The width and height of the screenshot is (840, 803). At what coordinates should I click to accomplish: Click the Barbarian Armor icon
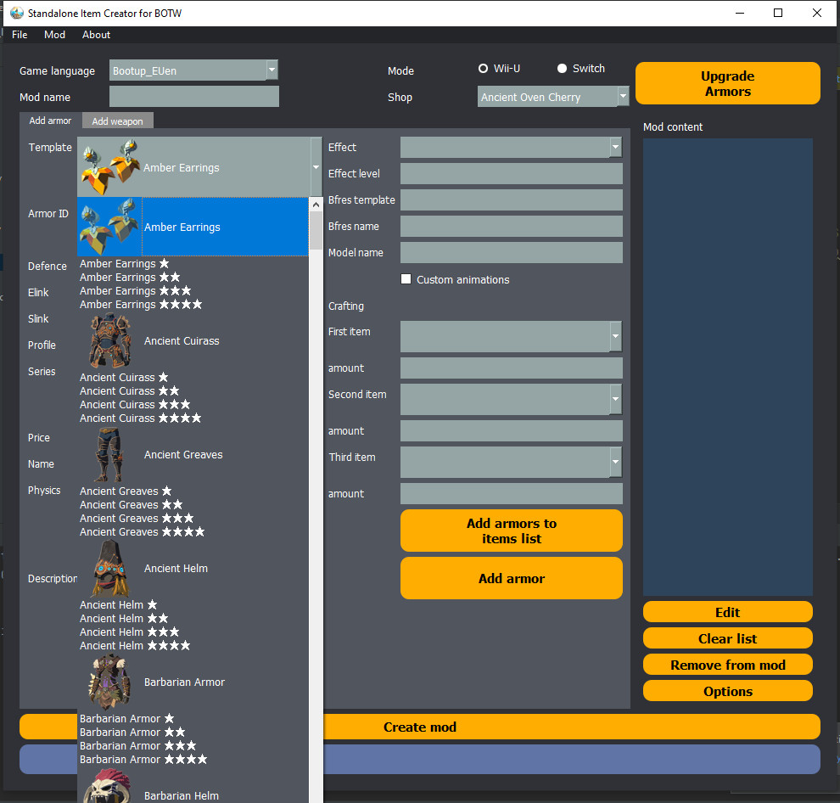[x=109, y=682]
